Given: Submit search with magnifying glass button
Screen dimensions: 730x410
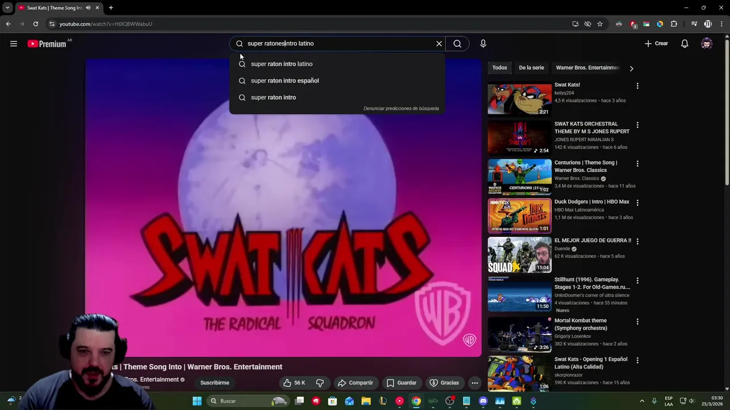Looking at the screenshot, I should point(457,43).
